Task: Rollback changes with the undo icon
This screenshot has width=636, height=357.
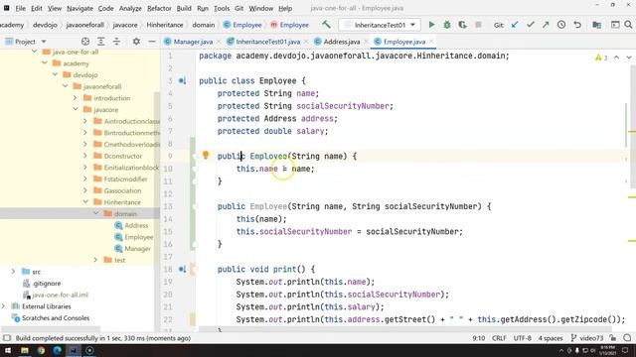Action: [577, 25]
